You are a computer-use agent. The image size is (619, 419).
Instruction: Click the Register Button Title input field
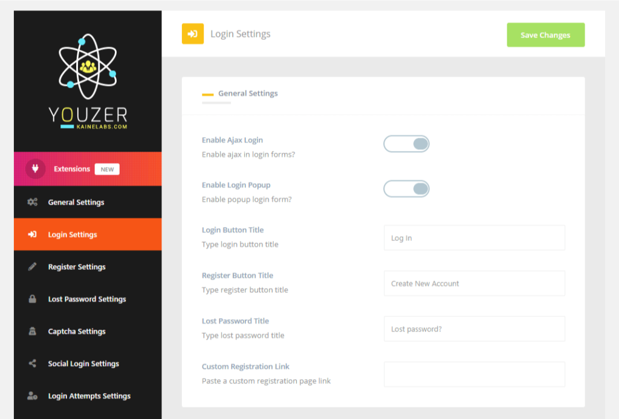coord(474,283)
